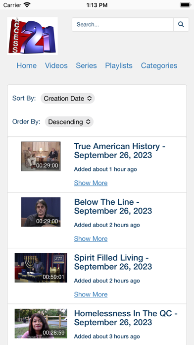
Task: Tap the Wi-Fi icon in status bar
Action: tap(27, 5)
